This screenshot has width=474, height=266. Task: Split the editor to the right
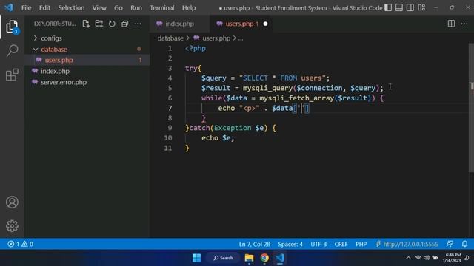click(x=451, y=24)
